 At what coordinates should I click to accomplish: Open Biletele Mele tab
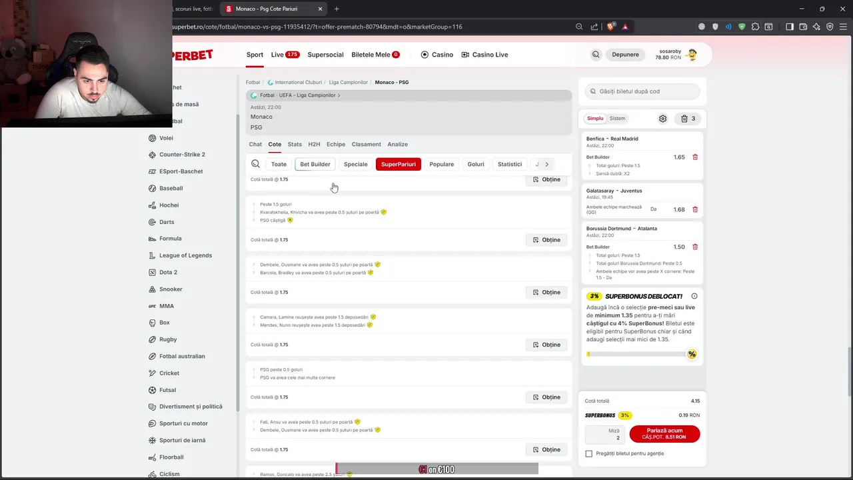pos(375,55)
